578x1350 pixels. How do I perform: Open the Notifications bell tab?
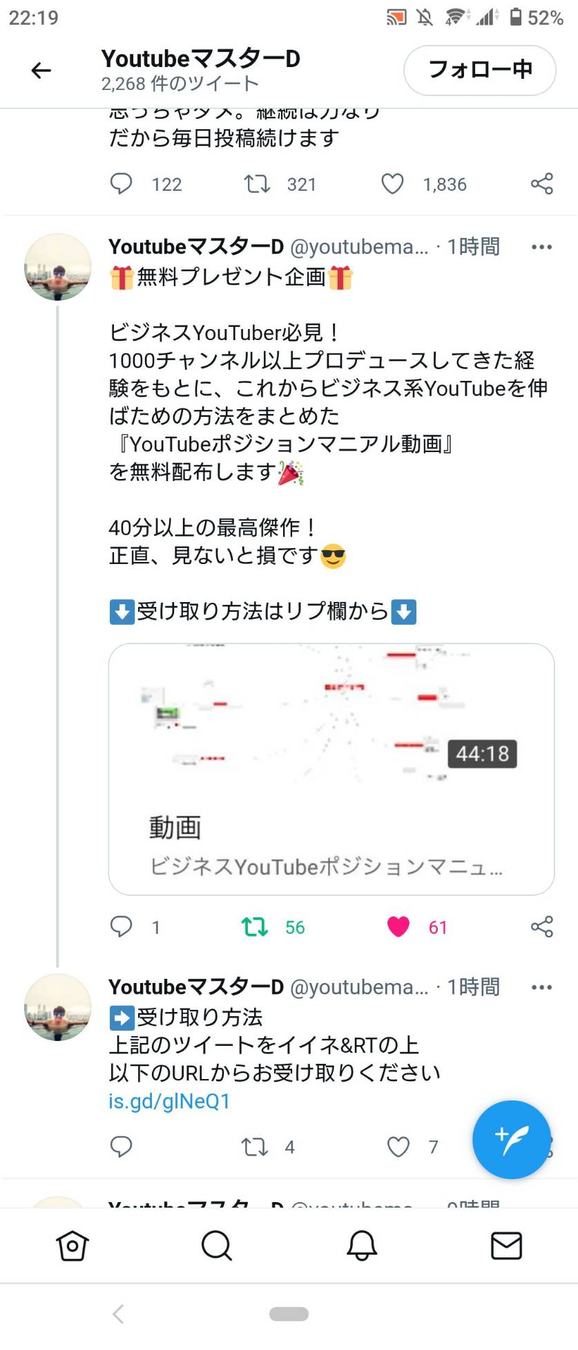tap(362, 1246)
